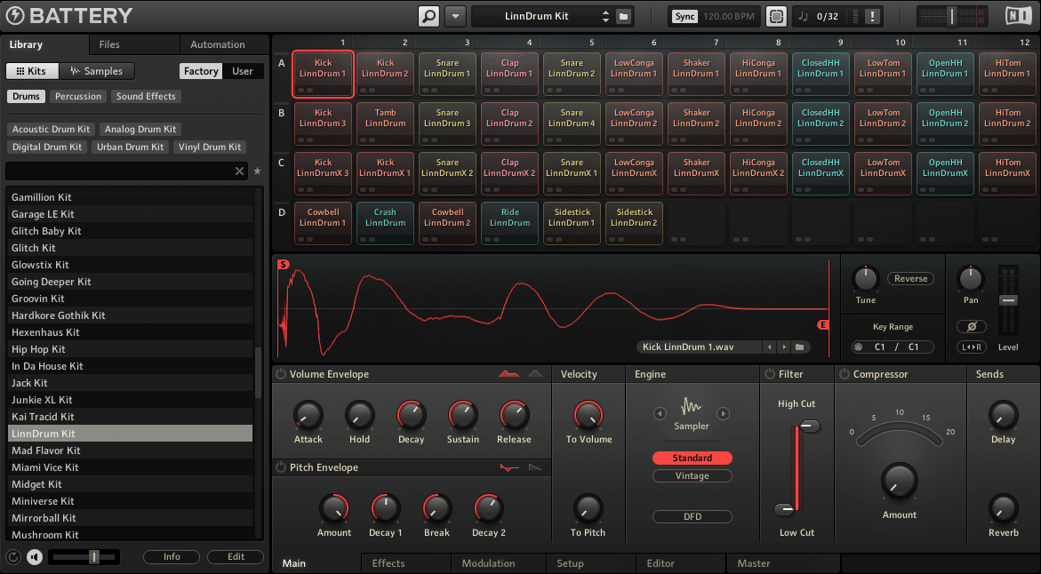This screenshot has width=1041, height=574.
Task: Filter by Vinyl Drum Kit tag
Action: tap(210, 147)
